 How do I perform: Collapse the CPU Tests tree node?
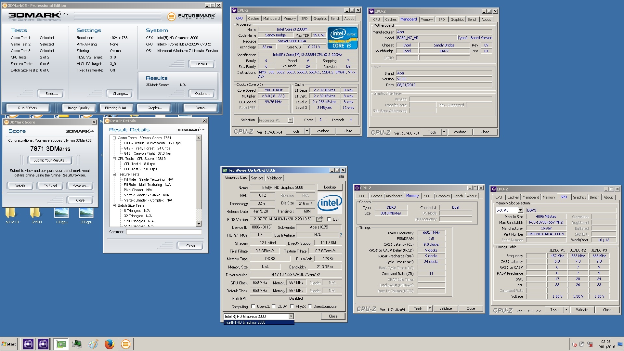(x=114, y=159)
